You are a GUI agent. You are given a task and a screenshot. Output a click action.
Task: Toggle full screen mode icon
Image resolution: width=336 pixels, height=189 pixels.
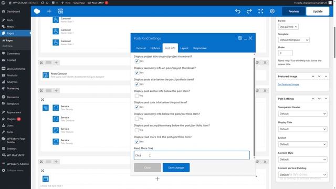click(x=260, y=11)
